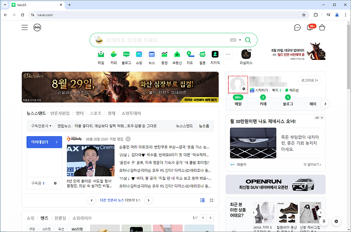Open the 쪽지 messages link
This screenshot has height=232, width=351.
click(x=277, y=90)
